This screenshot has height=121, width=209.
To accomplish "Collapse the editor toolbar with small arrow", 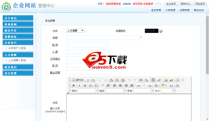I will (68, 93).
